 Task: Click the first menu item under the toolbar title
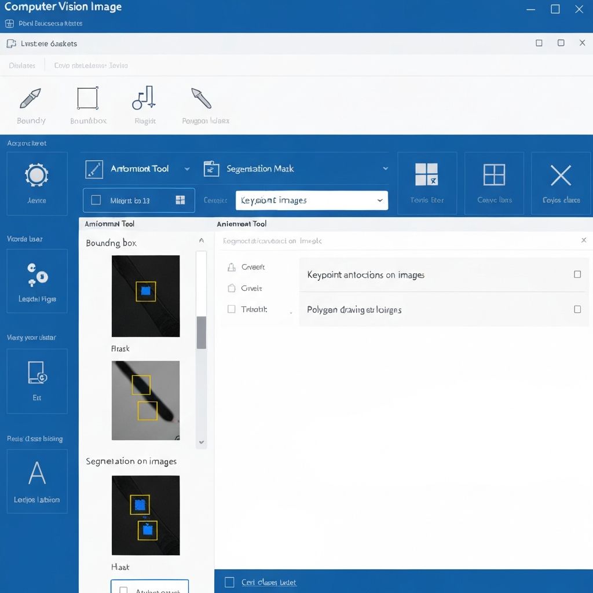pos(22,65)
